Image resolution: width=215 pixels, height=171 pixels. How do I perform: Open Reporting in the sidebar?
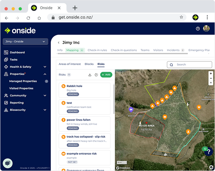pos(14,103)
